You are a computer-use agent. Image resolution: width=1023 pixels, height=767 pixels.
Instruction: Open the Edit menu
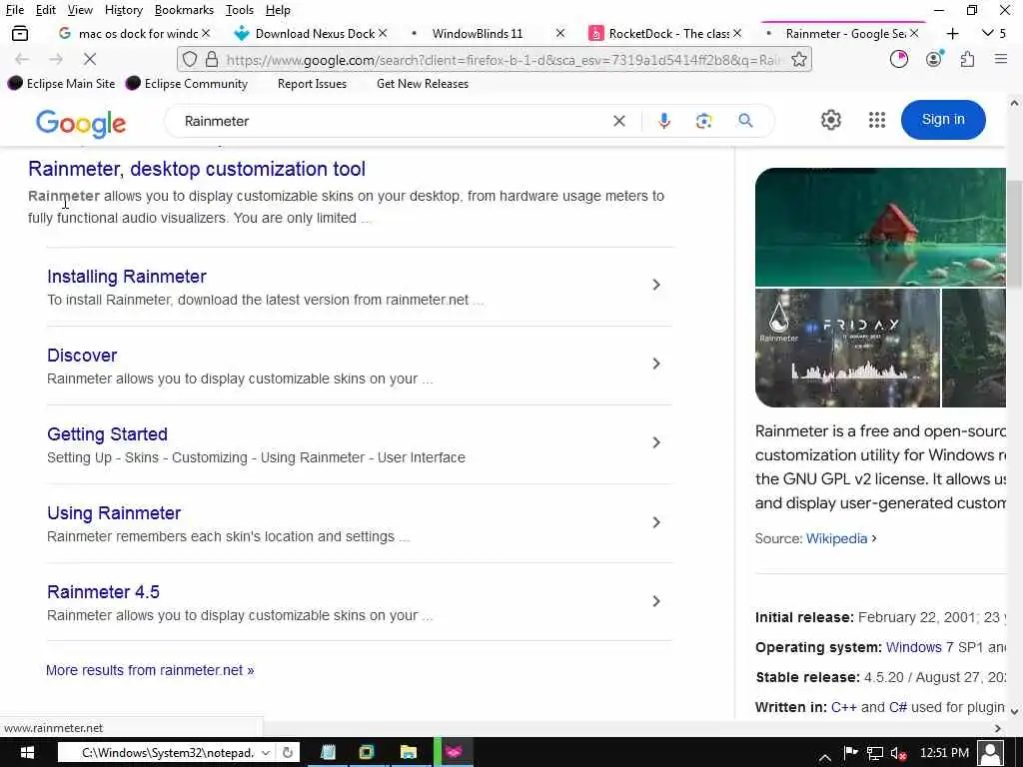click(x=46, y=10)
